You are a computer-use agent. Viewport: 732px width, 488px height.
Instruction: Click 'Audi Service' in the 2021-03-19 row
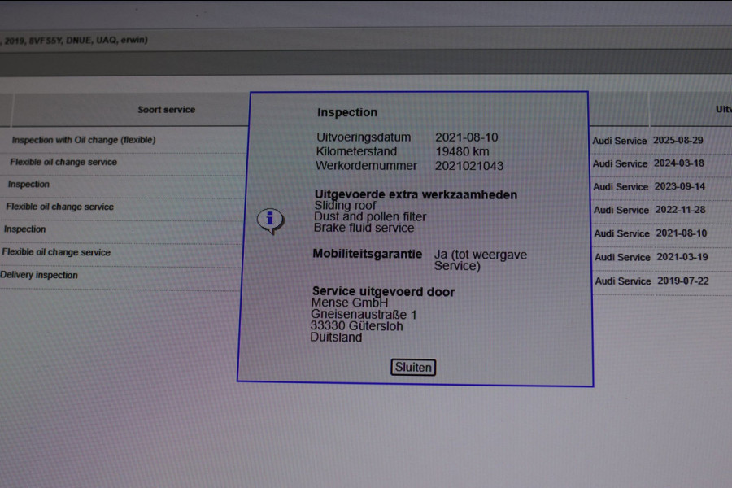[x=622, y=257]
